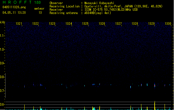The image size is (174, 110).
Task: Click the 'Observer' field label
Action: coord(56,3)
